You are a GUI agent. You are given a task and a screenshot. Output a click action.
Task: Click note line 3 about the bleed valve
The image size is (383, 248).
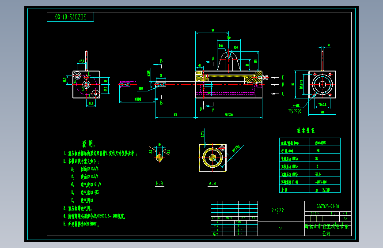[x=78, y=208]
